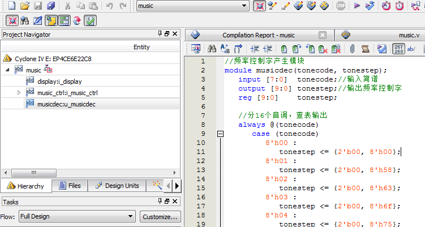Expand the music_ctrl:i_music_ctrl tree node
Screen dimensions: 425x227
[19, 92]
